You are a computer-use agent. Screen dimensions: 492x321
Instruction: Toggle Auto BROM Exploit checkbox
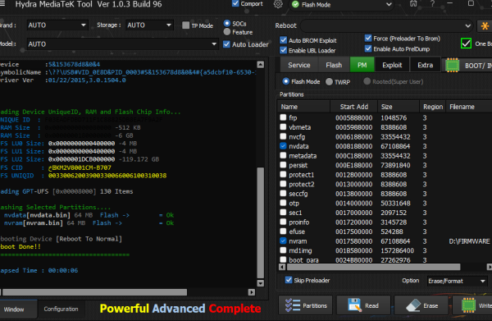pos(284,40)
